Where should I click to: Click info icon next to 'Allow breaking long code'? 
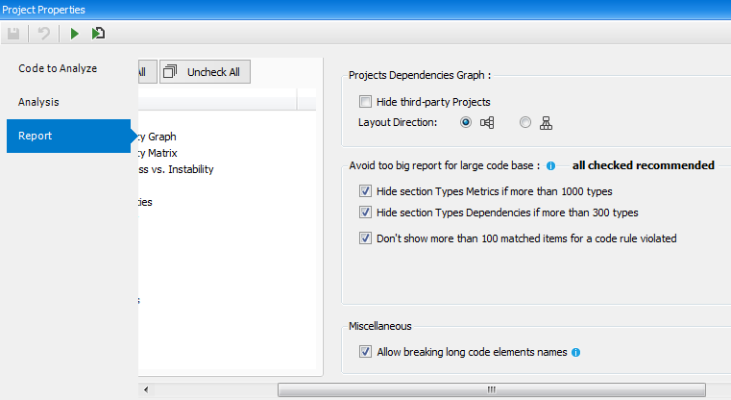tap(576, 353)
